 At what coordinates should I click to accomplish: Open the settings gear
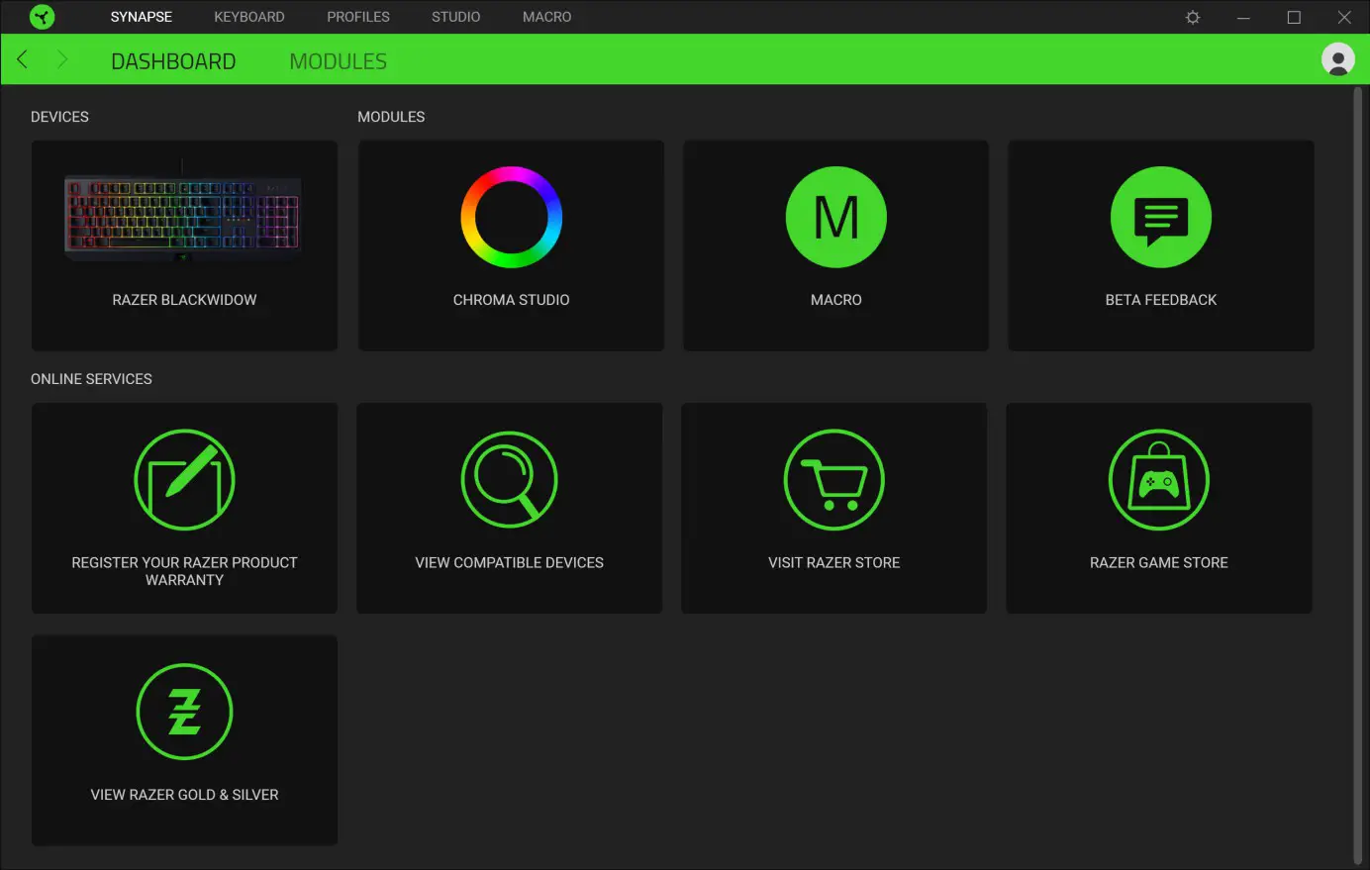1192,17
